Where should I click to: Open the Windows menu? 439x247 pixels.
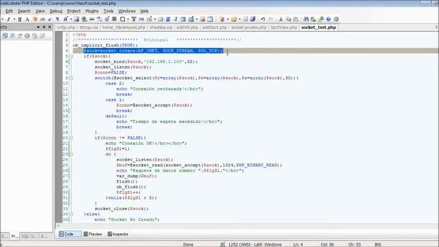(127, 11)
